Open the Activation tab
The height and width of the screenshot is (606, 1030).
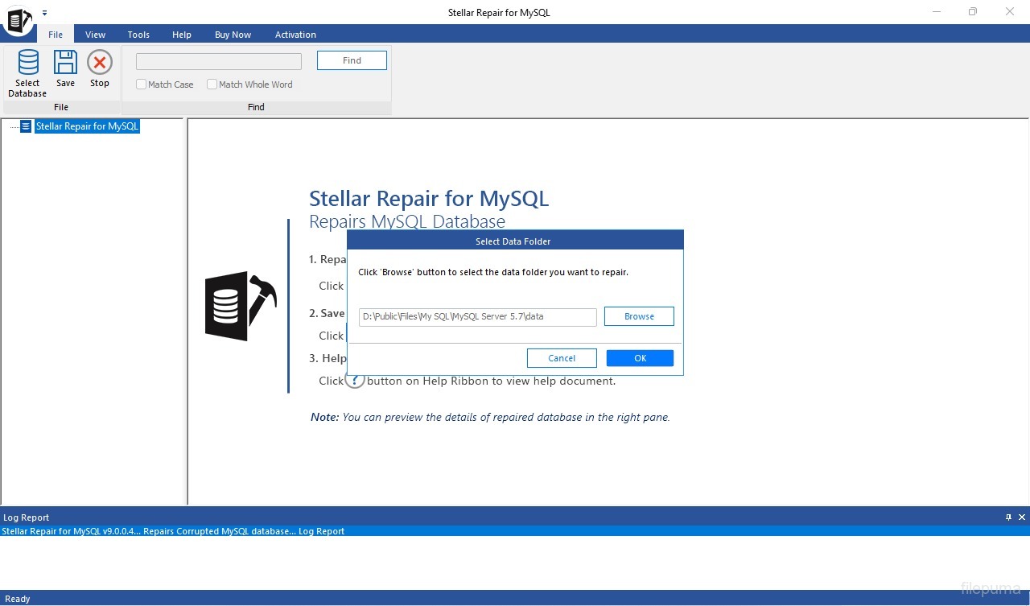point(295,35)
